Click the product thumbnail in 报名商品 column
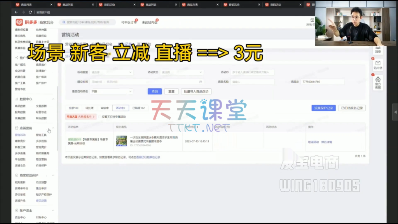Screen dimensions: 398x224 click(x=121, y=141)
